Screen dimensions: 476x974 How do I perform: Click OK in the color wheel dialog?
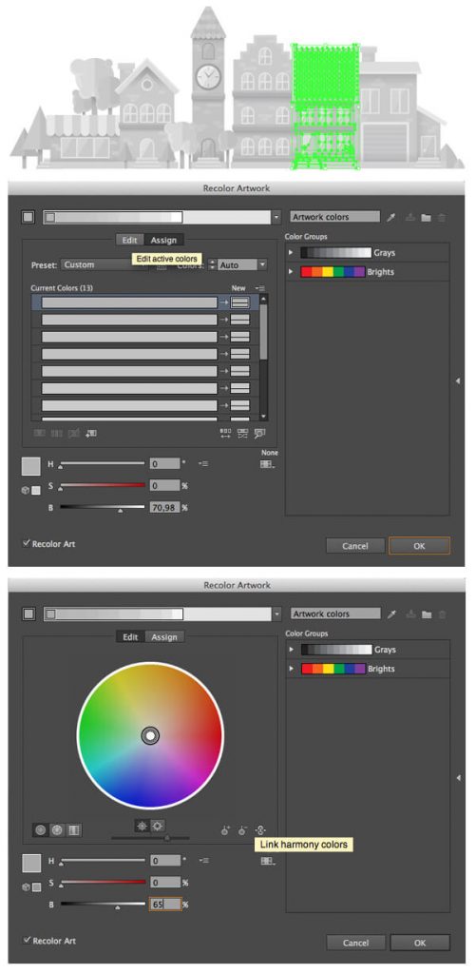pyautogui.click(x=420, y=943)
